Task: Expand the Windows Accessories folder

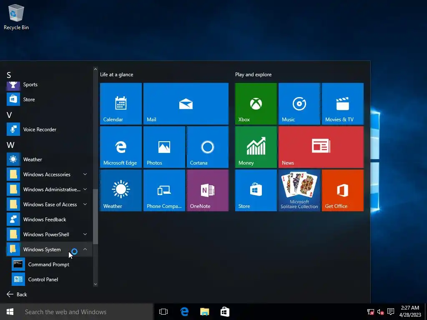Action: coord(49,175)
